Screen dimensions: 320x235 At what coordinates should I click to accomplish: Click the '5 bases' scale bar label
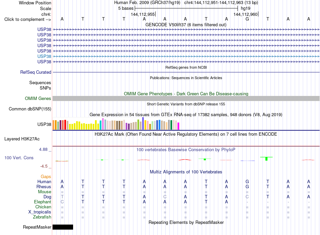126,8
